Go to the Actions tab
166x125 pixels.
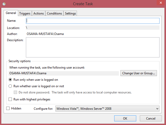pyautogui.click(x=39, y=13)
